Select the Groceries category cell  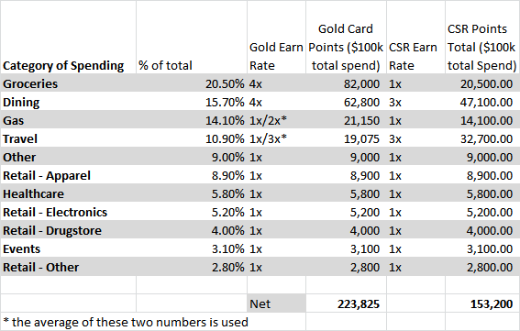68,83
